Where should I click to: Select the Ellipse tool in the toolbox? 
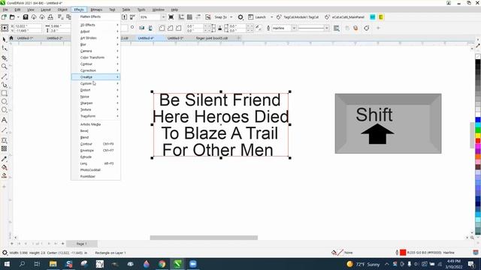[x=5, y=101]
